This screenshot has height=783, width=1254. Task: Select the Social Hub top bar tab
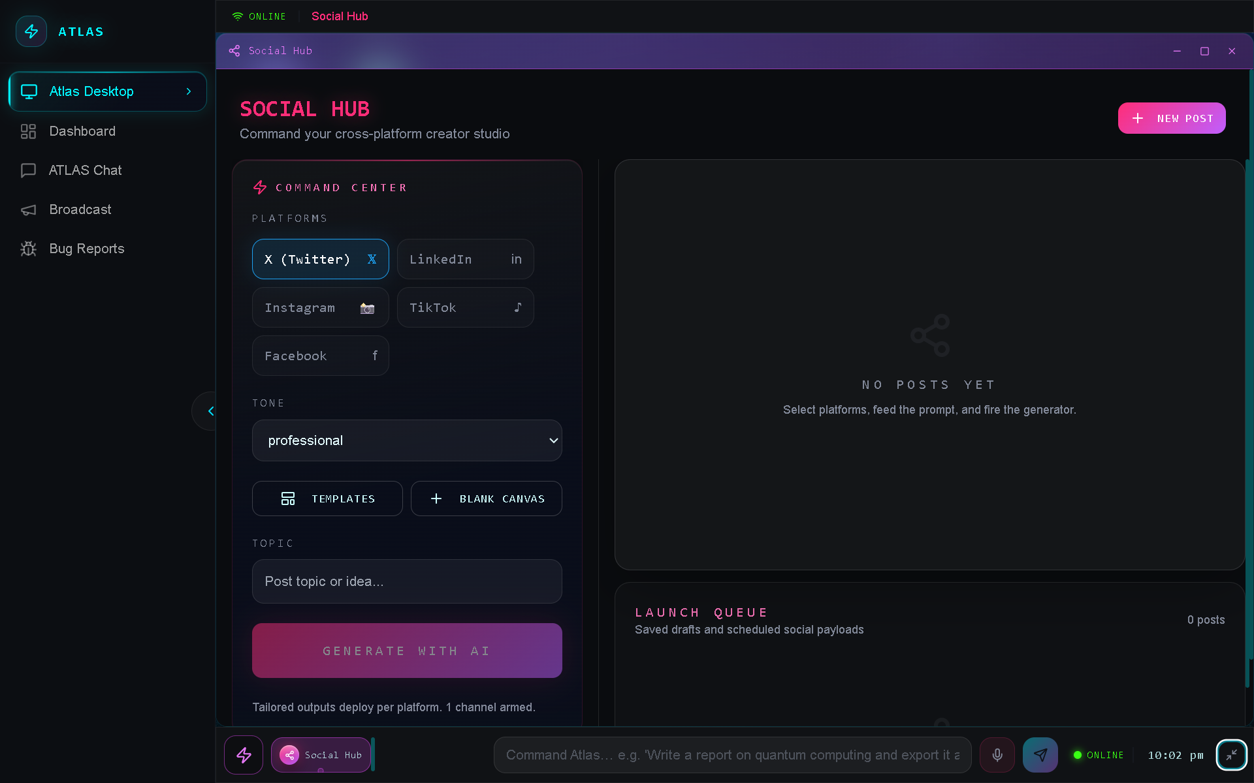340,16
